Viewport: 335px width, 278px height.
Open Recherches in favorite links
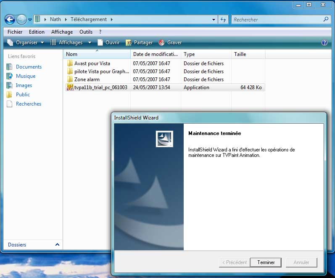[x=29, y=104]
